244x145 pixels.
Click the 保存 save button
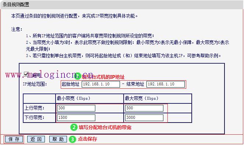[x=14, y=139]
